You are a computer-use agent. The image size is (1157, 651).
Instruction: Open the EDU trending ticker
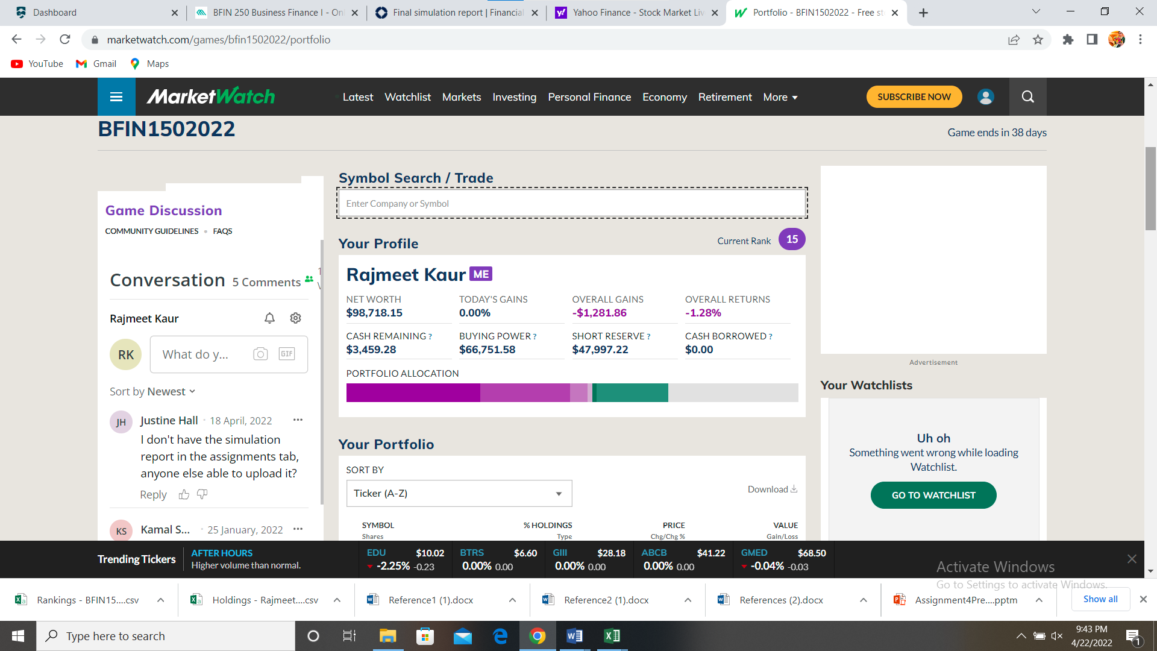pos(405,559)
